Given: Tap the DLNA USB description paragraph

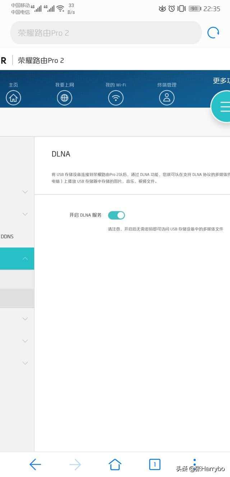Looking at the screenshot, I should 141,178.
